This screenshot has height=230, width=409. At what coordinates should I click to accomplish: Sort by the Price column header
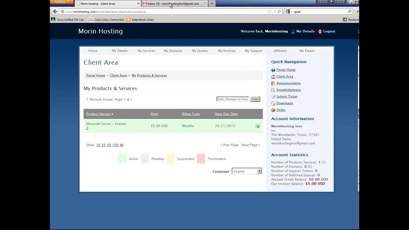154,114
